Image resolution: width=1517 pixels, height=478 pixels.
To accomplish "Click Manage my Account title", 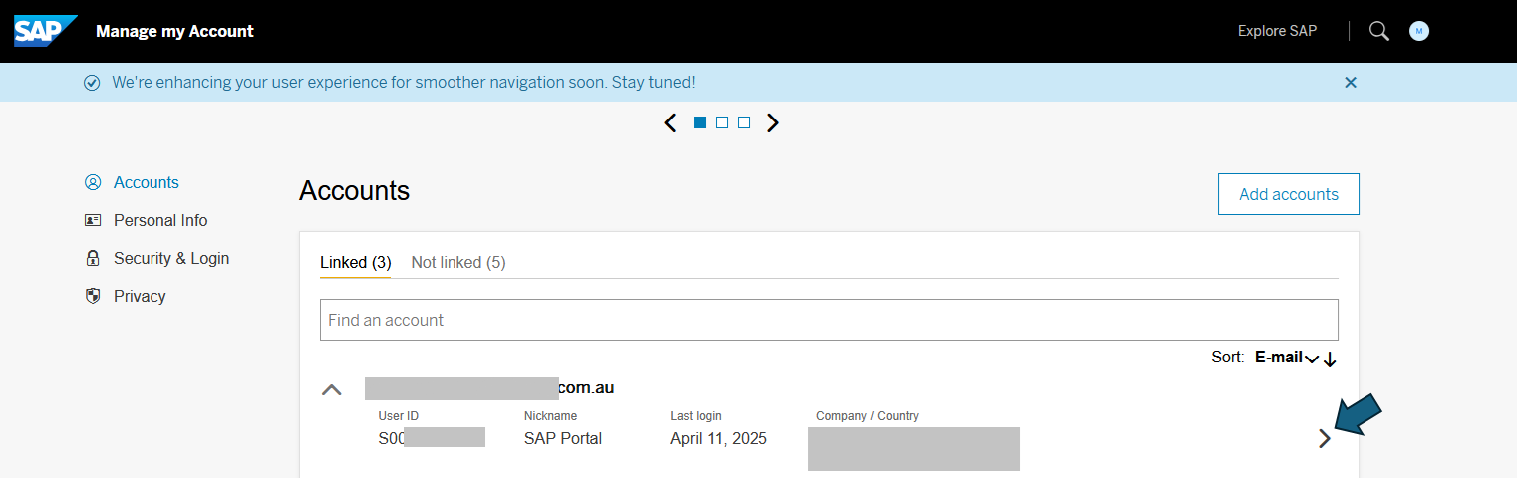I will (x=174, y=31).
